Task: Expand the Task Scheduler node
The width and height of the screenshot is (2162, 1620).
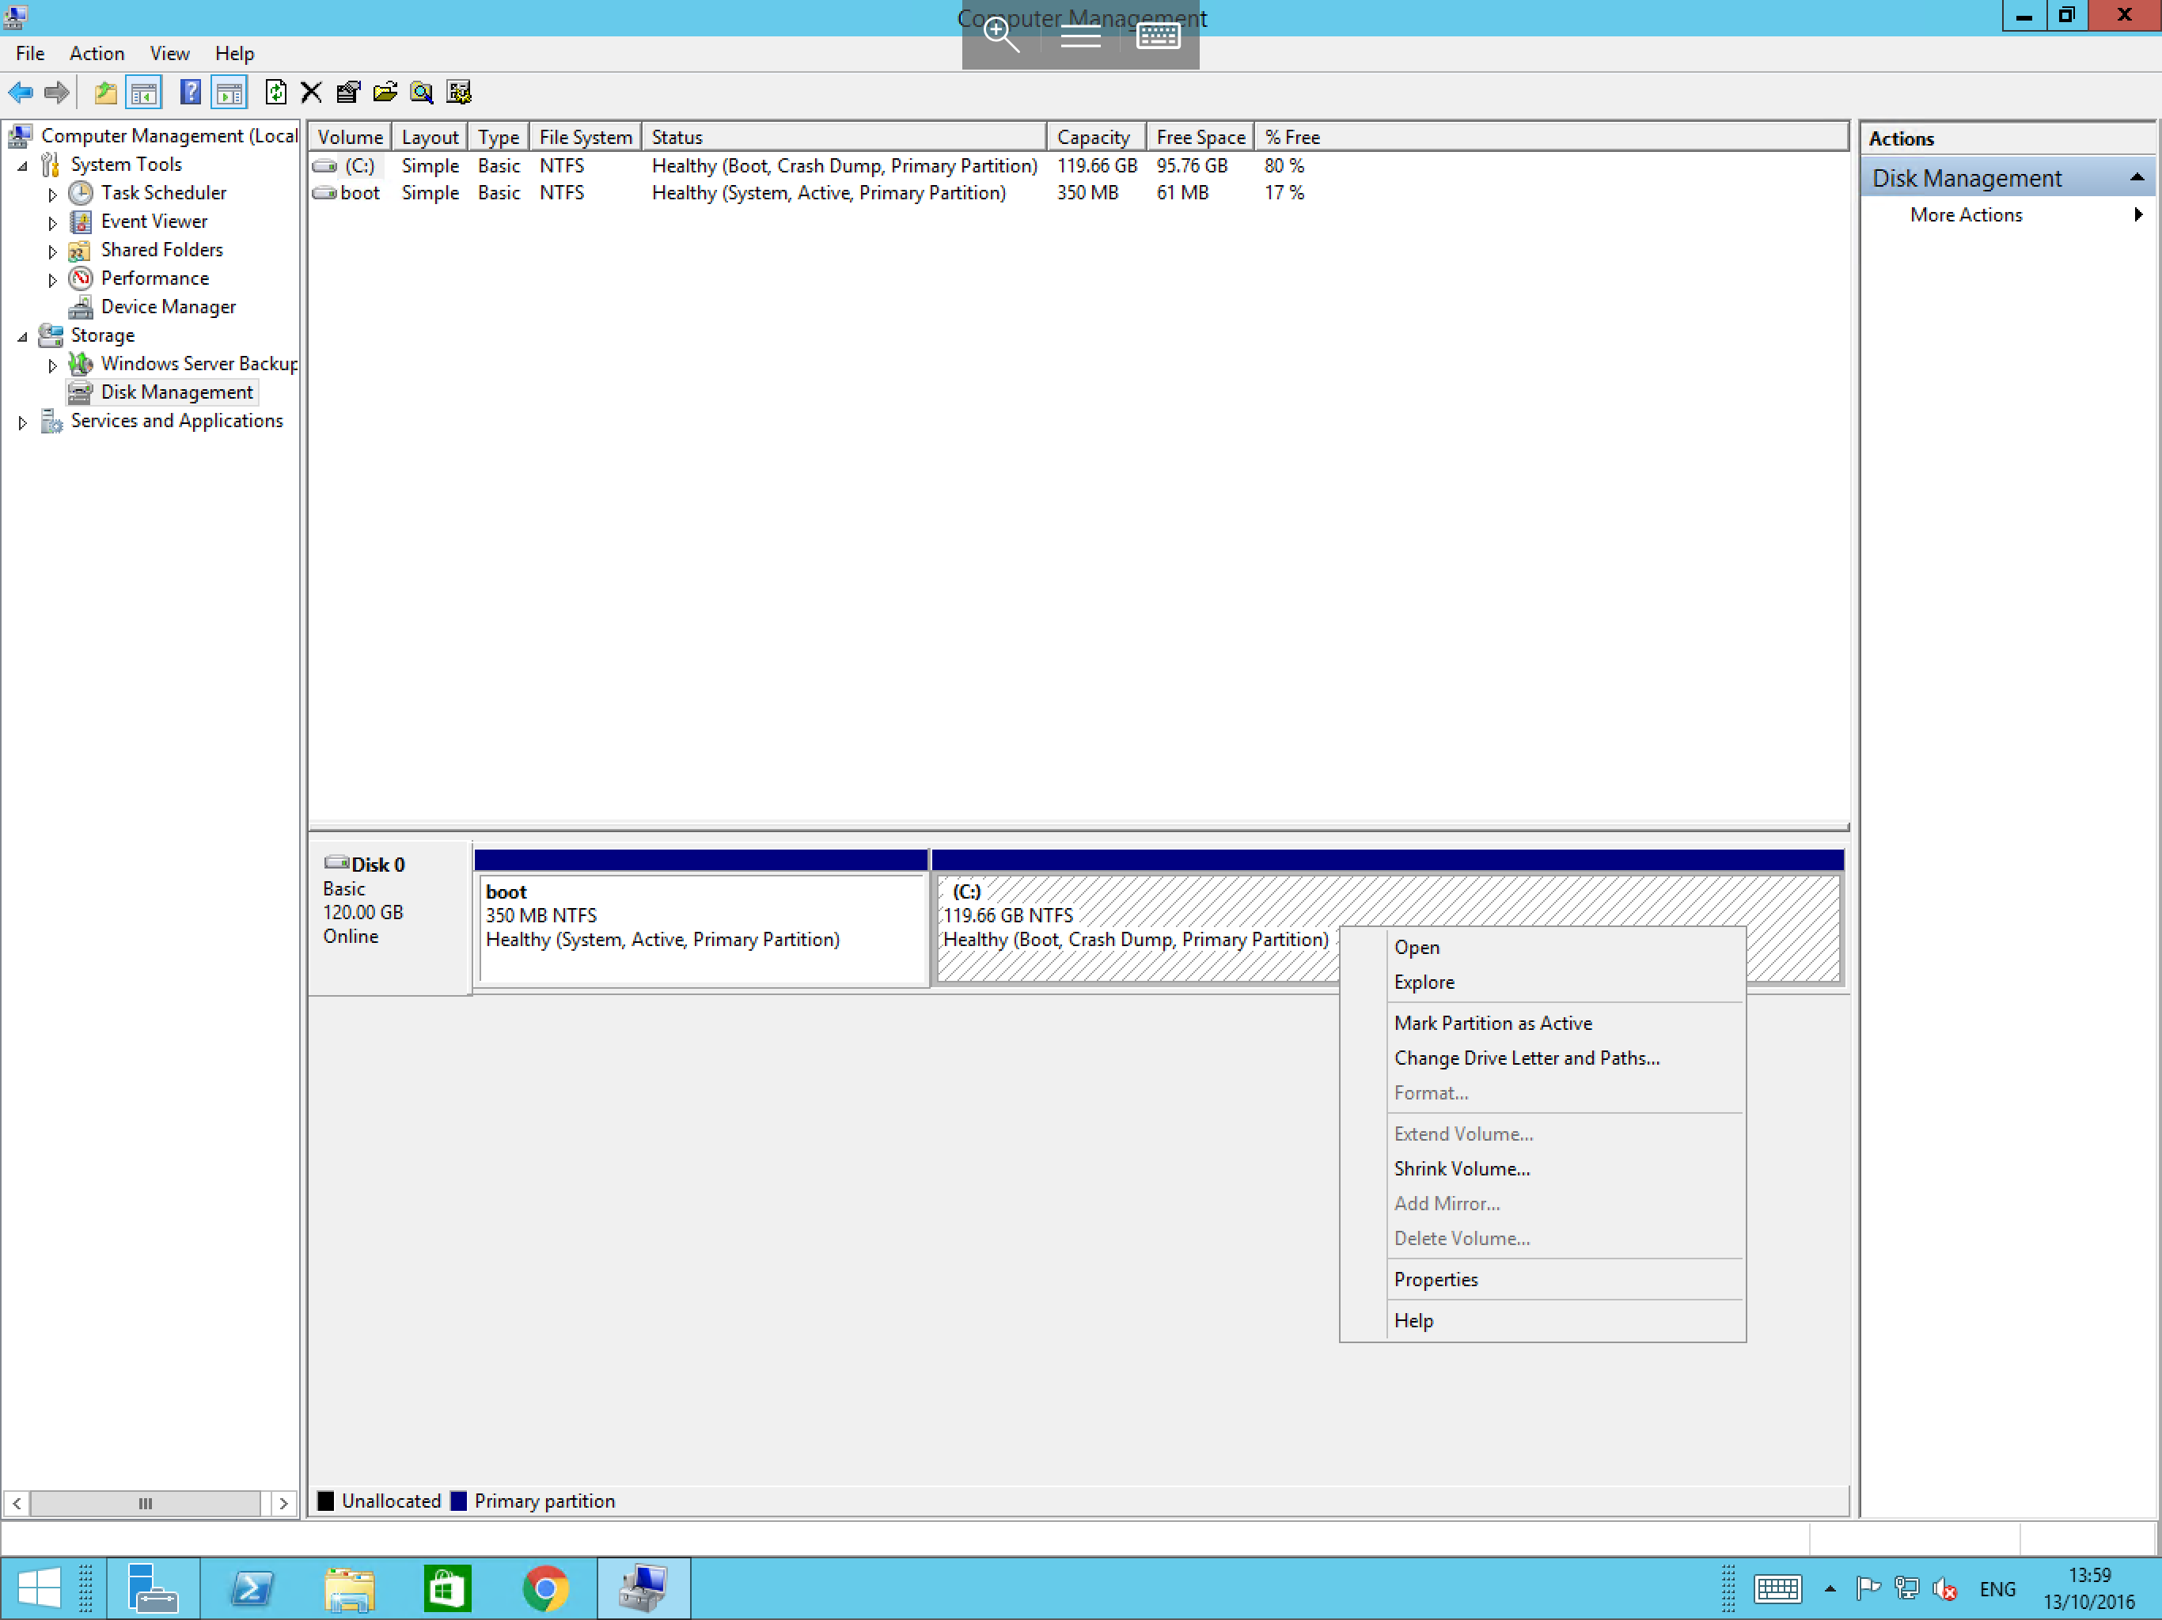Action: tap(53, 195)
